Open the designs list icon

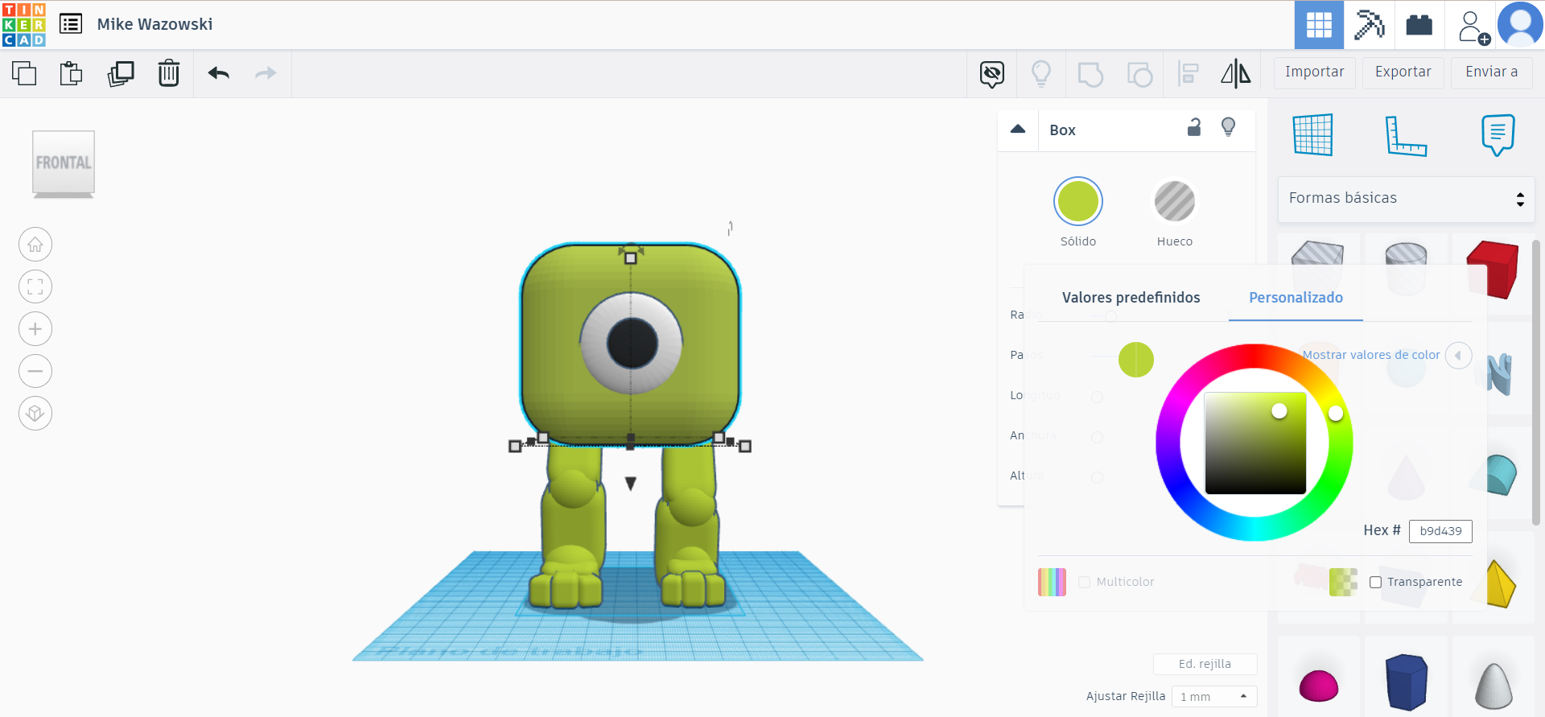pyautogui.click(x=71, y=24)
